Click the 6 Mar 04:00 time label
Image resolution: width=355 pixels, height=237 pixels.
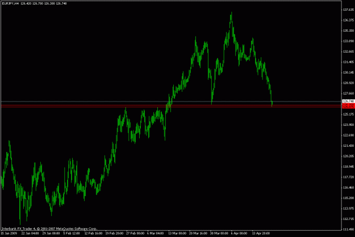[x=155, y=234]
